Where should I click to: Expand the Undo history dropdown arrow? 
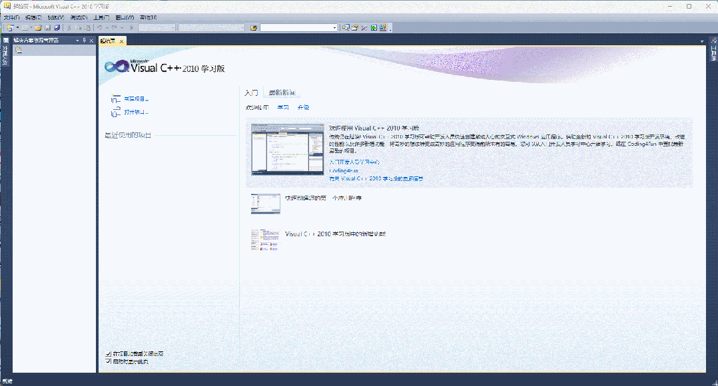tap(107, 28)
